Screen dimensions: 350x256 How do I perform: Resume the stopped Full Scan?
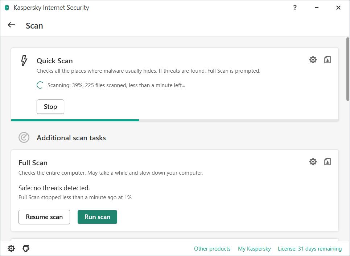click(x=44, y=217)
